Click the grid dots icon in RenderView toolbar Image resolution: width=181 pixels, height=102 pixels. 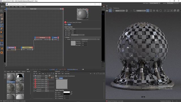click(151, 11)
